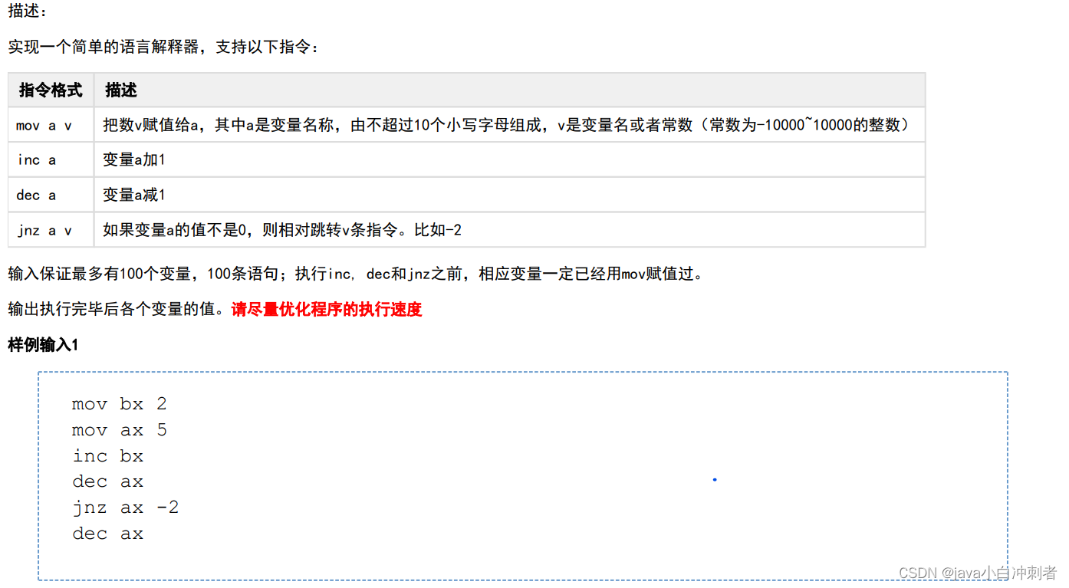The height and width of the screenshot is (588, 1069).
Task: Click the red text '请尽量优化程序的执行速度'
Action: (327, 310)
